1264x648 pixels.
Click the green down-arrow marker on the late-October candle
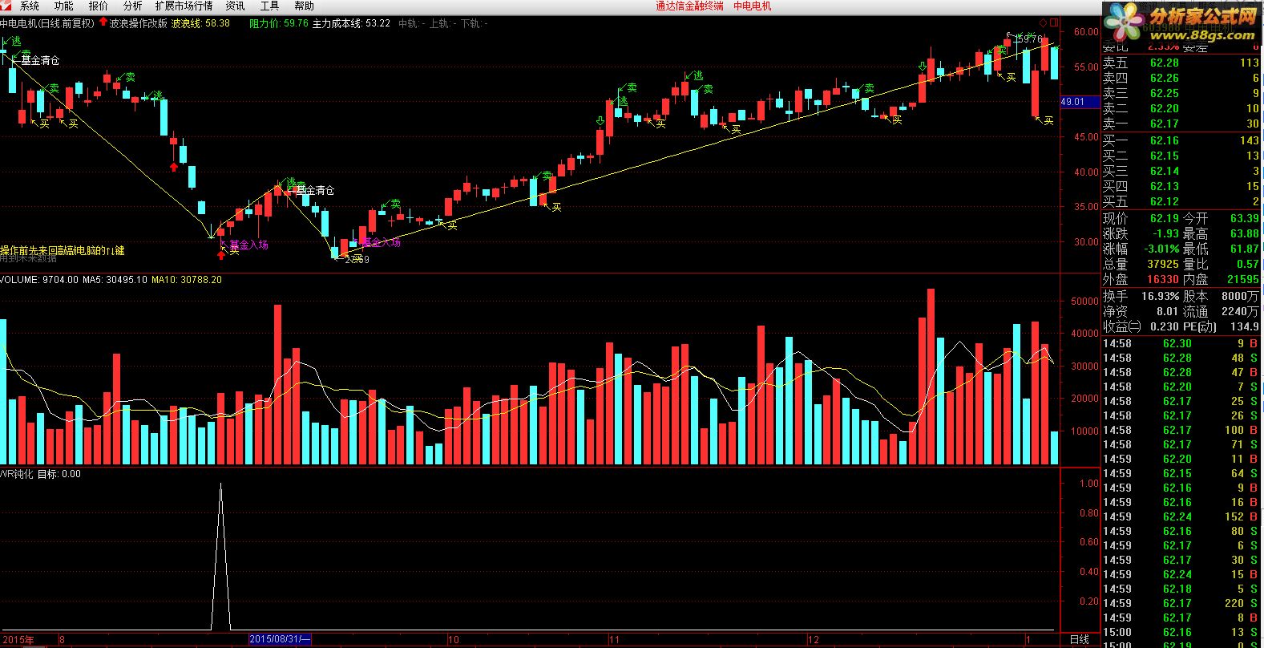pos(600,121)
